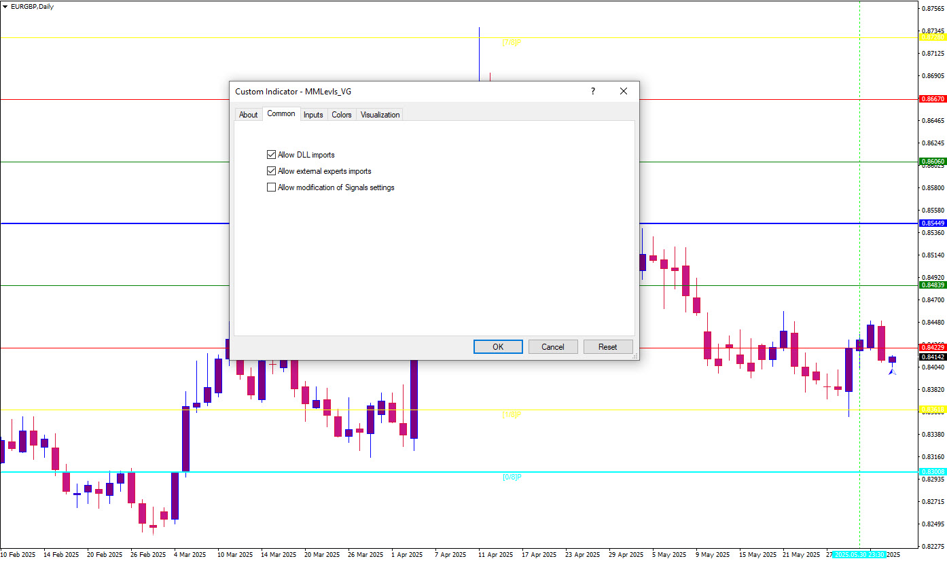Go to the Colors tab
Screen dimensions: 947x561
click(x=342, y=115)
